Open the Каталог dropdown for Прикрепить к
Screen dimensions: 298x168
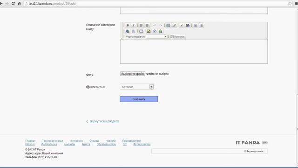pyautogui.click(x=136, y=87)
